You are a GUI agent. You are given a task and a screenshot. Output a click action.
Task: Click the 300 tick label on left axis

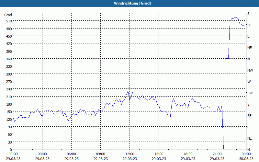[8, 74]
